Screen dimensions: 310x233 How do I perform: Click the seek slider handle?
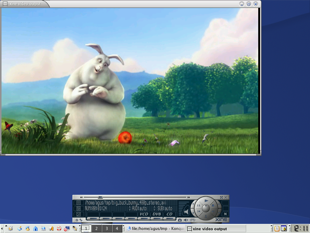(100, 197)
